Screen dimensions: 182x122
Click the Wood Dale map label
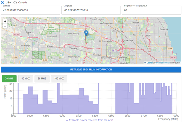(97, 55)
